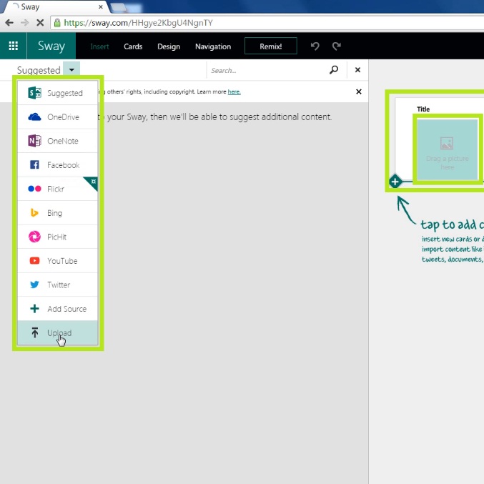This screenshot has height=484, width=484.
Task: Click Add Source in the list
Action: (58, 309)
